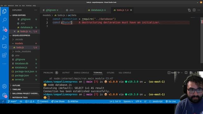Expand the node_modules folder
Viewport: 203px width, 114px height.
[24, 51]
